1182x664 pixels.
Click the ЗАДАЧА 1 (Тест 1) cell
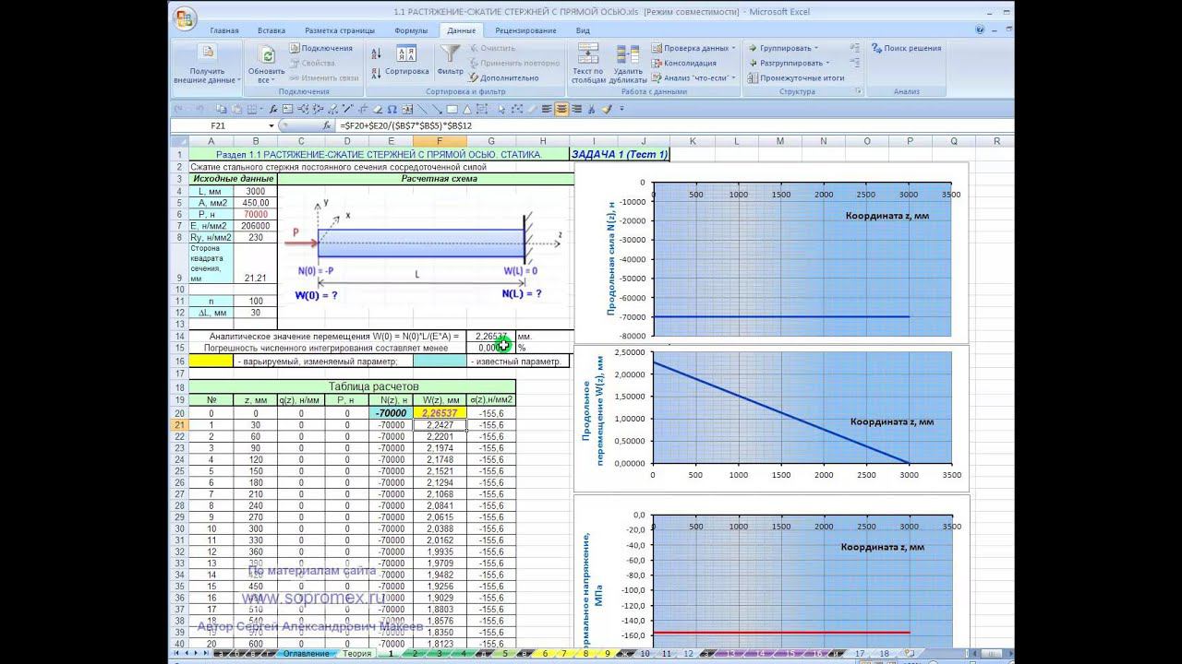tap(620, 154)
